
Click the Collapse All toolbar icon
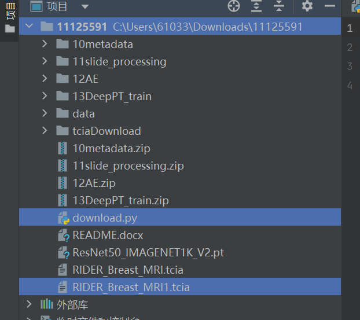tap(279, 6)
